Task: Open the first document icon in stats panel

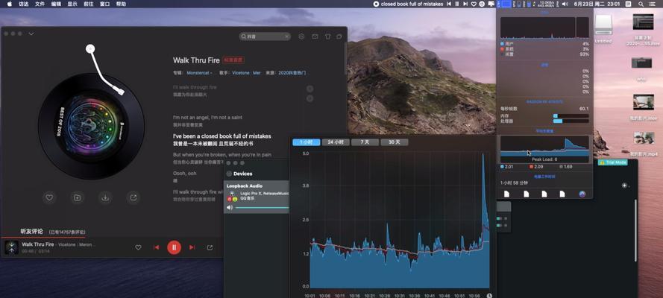Action: [507, 194]
